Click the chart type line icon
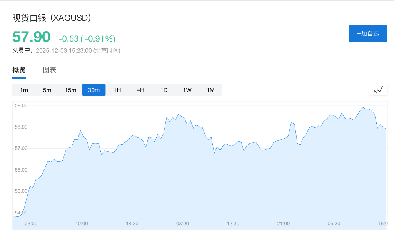 pyautogui.click(x=378, y=90)
